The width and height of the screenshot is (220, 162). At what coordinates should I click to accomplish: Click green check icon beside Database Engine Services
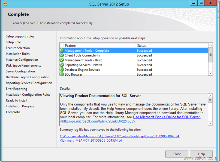[x=62, y=70]
